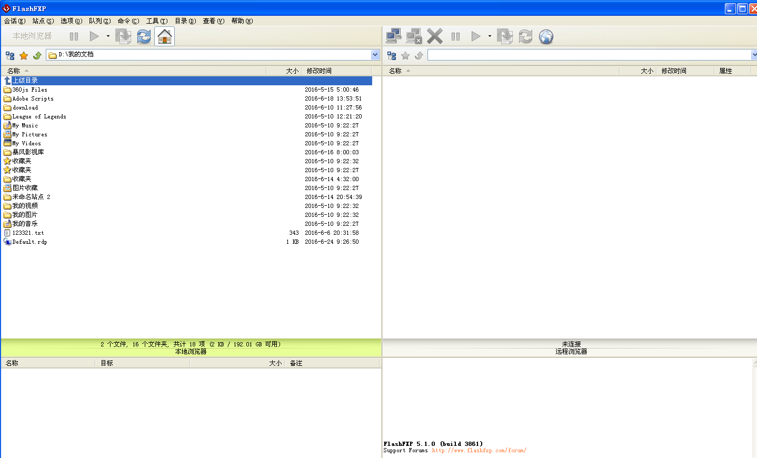Abort the transfer with the X icon
Viewport: 757px width, 458px height.
pyautogui.click(x=434, y=36)
